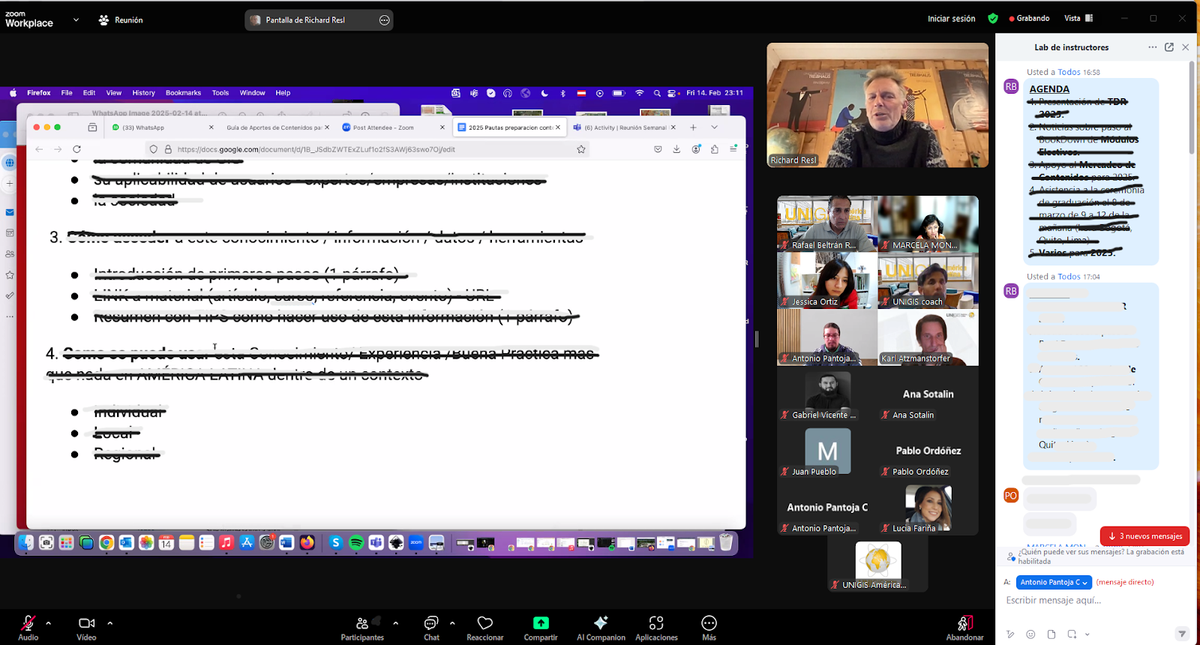Select Karl Atzmanstorfer video tile

[x=928, y=337]
